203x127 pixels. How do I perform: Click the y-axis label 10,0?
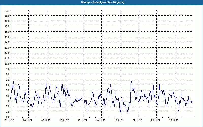pyautogui.click(x=7, y=64)
